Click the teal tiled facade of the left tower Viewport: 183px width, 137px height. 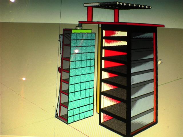81,77
